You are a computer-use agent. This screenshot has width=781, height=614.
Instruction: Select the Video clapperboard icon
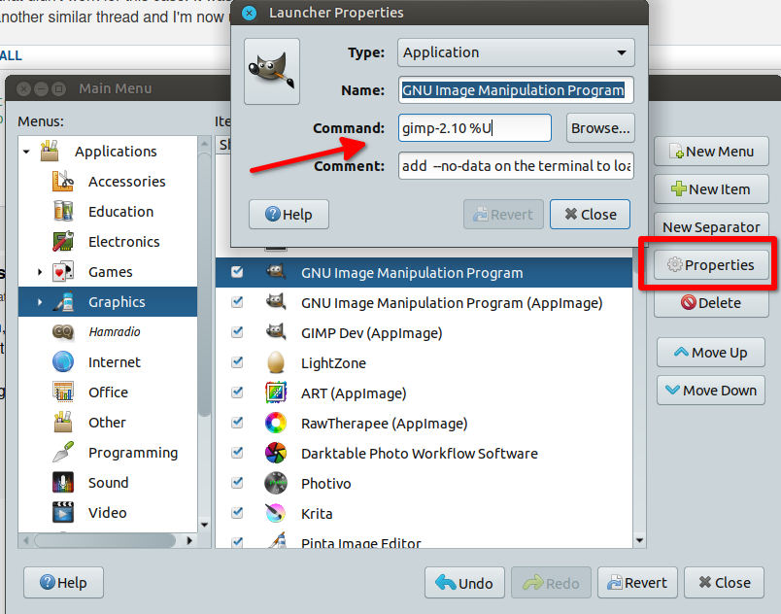coord(63,512)
